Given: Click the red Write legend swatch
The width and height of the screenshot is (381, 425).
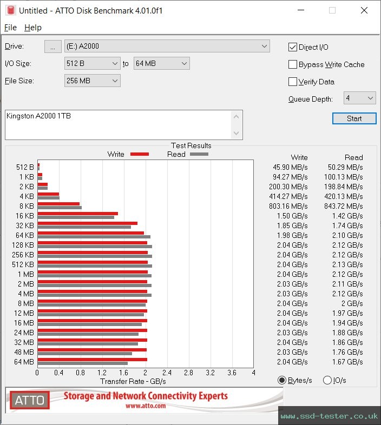Looking at the screenshot, I should (x=140, y=154).
